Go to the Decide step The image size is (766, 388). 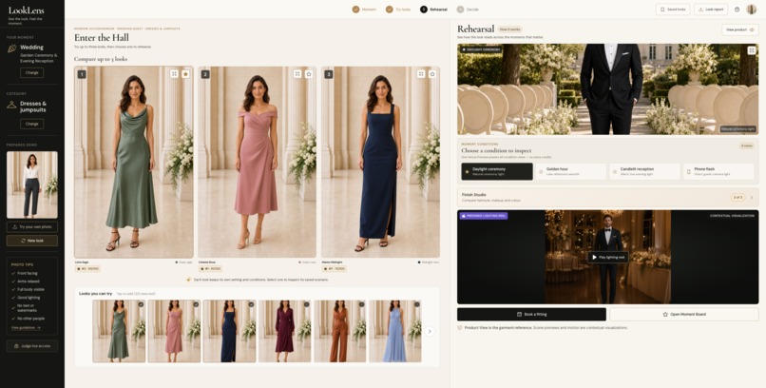pos(468,10)
